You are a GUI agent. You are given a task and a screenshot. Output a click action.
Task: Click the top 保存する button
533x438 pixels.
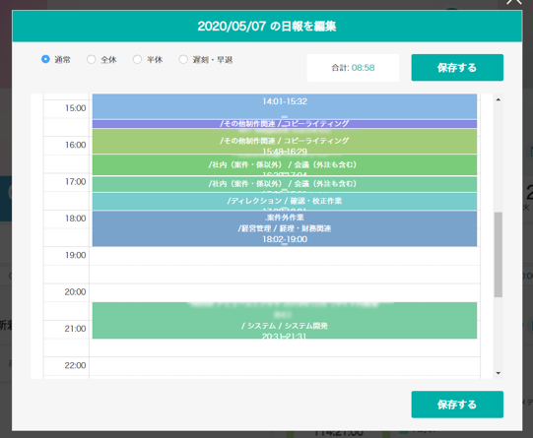click(x=457, y=68)
